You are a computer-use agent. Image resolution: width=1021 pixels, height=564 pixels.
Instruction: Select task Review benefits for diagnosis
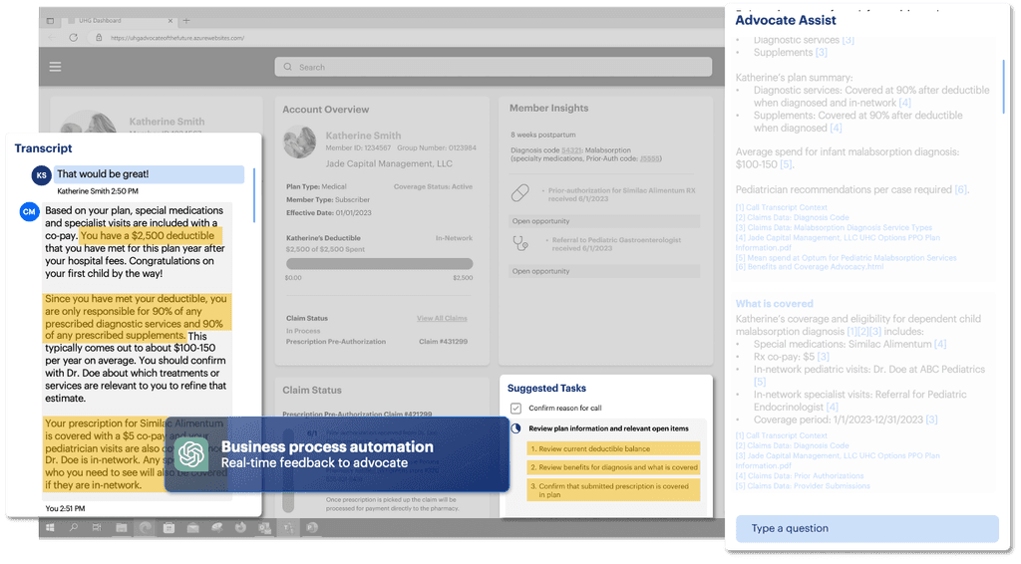(613, 467)
